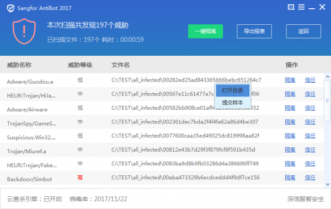Viewport: 331px width, 209px height.
Task: Trust the Adware/Guodou.a file
Action: point(310,80)
